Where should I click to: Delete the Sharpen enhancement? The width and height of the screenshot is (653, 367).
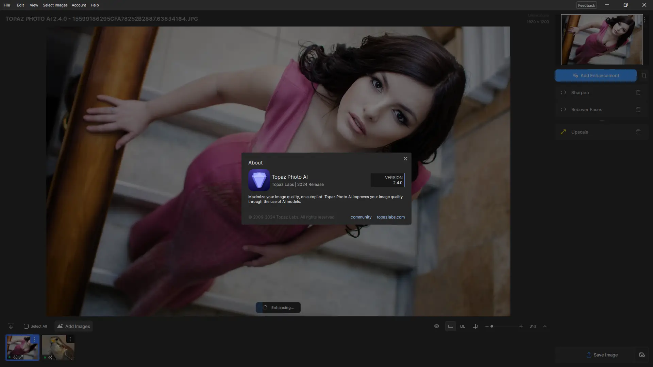coord(638,92)
